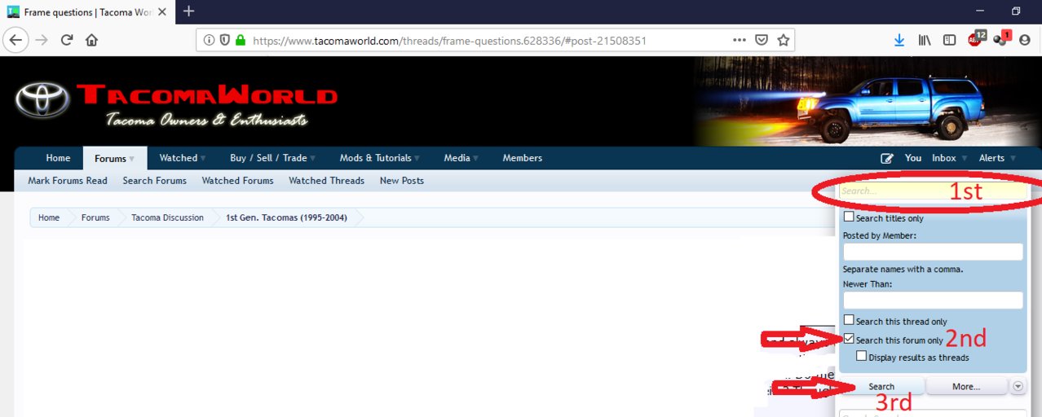This screenshot has height=417, width=1042.
Task: Open the browser home page
Action: 91,40
